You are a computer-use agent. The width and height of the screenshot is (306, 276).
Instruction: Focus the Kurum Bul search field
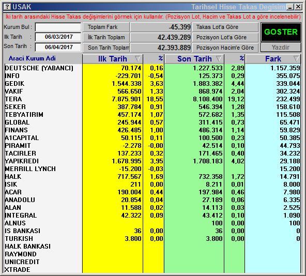tap(58, 27)
